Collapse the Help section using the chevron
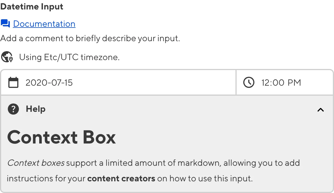 (320, 110)
